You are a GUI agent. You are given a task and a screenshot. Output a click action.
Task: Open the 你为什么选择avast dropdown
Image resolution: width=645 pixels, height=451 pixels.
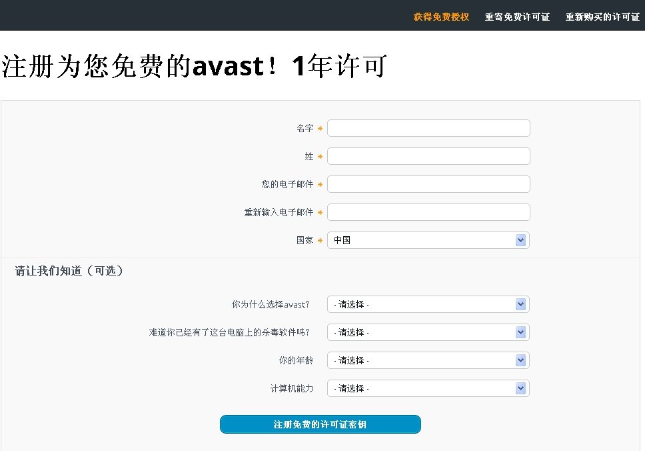point(426,304)
